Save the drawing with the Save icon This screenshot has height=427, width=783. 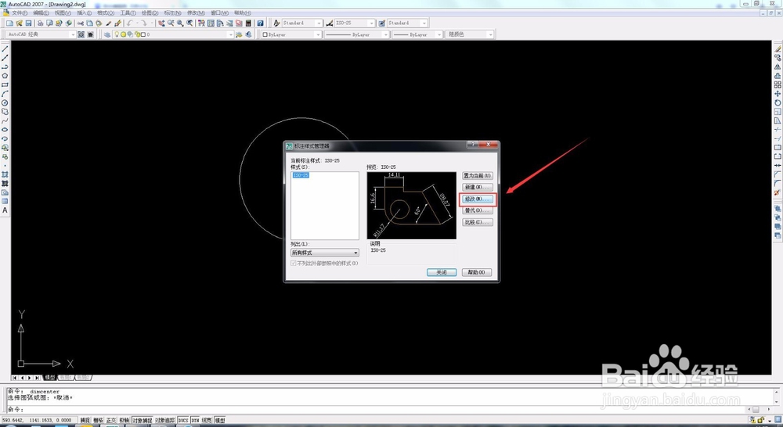[28, 23]
